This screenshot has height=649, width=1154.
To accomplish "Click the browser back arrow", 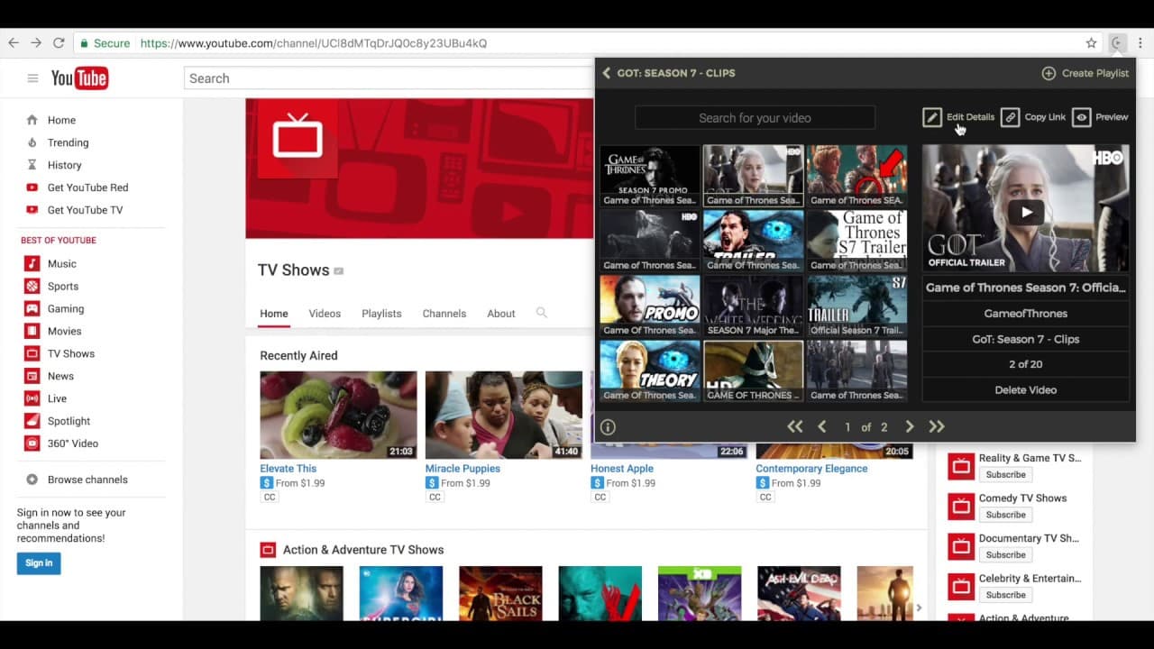I will [14, 42].
